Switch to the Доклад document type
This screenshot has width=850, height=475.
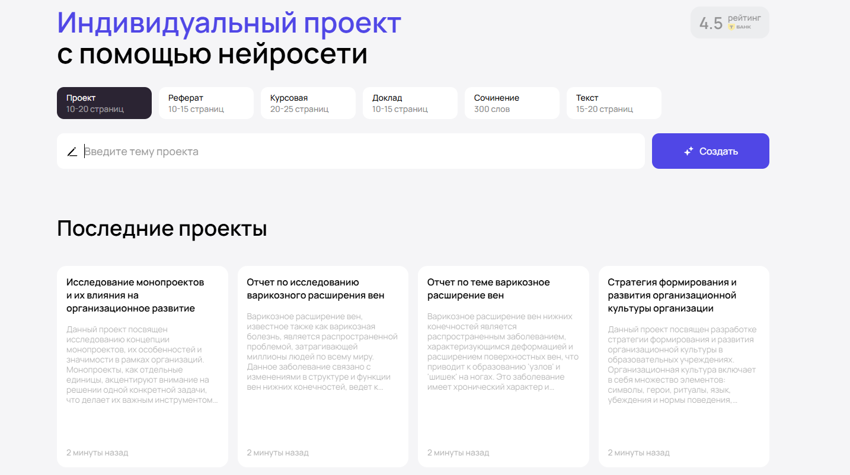(410, 102)
